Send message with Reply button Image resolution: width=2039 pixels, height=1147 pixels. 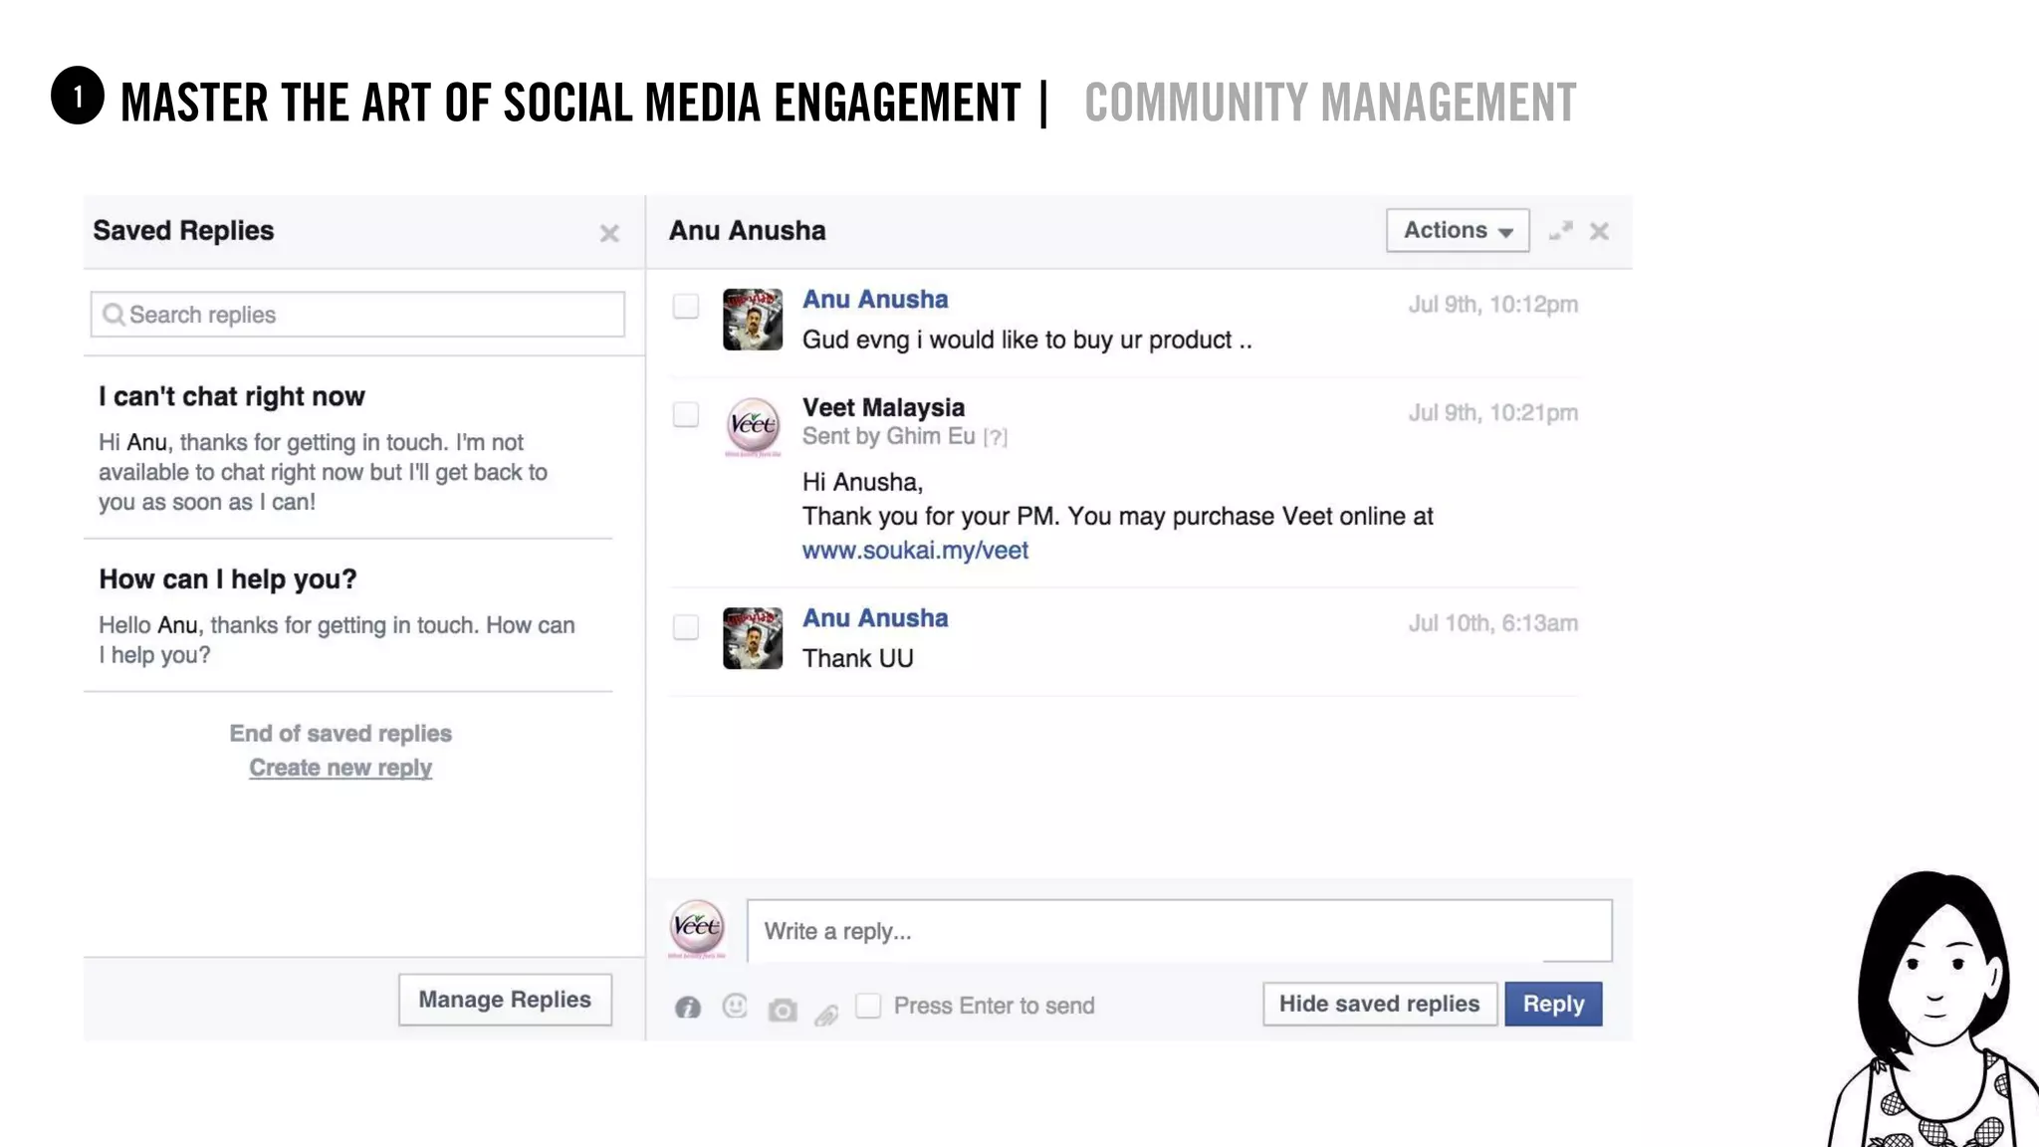point(1553,1004)
